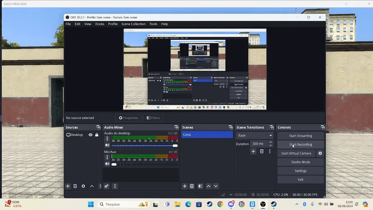
Task: Open File Explorer from taskbar
Action: pos(177,204)
